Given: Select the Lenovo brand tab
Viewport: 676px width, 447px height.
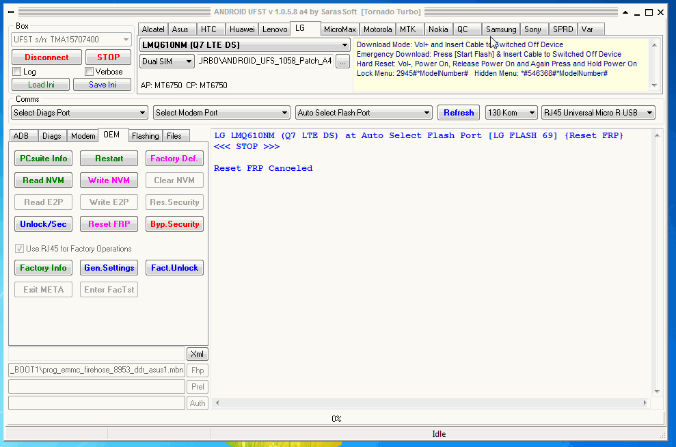Looking at the screenshot, I should (275, 29).
